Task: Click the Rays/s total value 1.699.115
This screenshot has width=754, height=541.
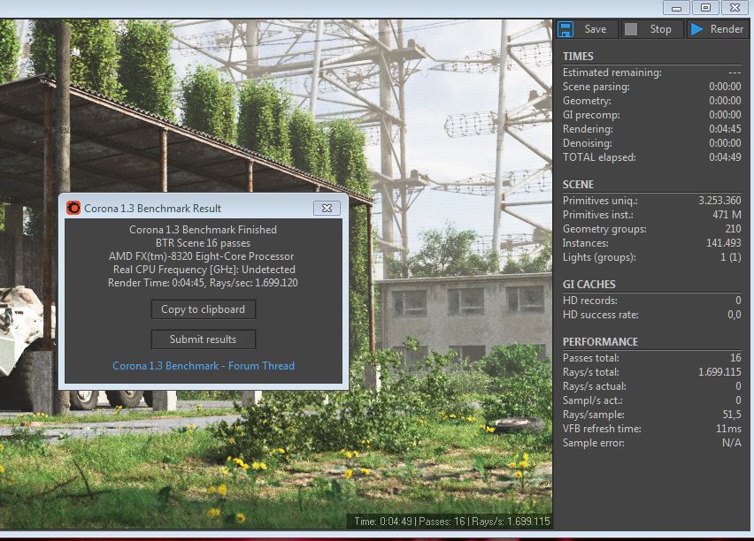Action: point(719,372)
